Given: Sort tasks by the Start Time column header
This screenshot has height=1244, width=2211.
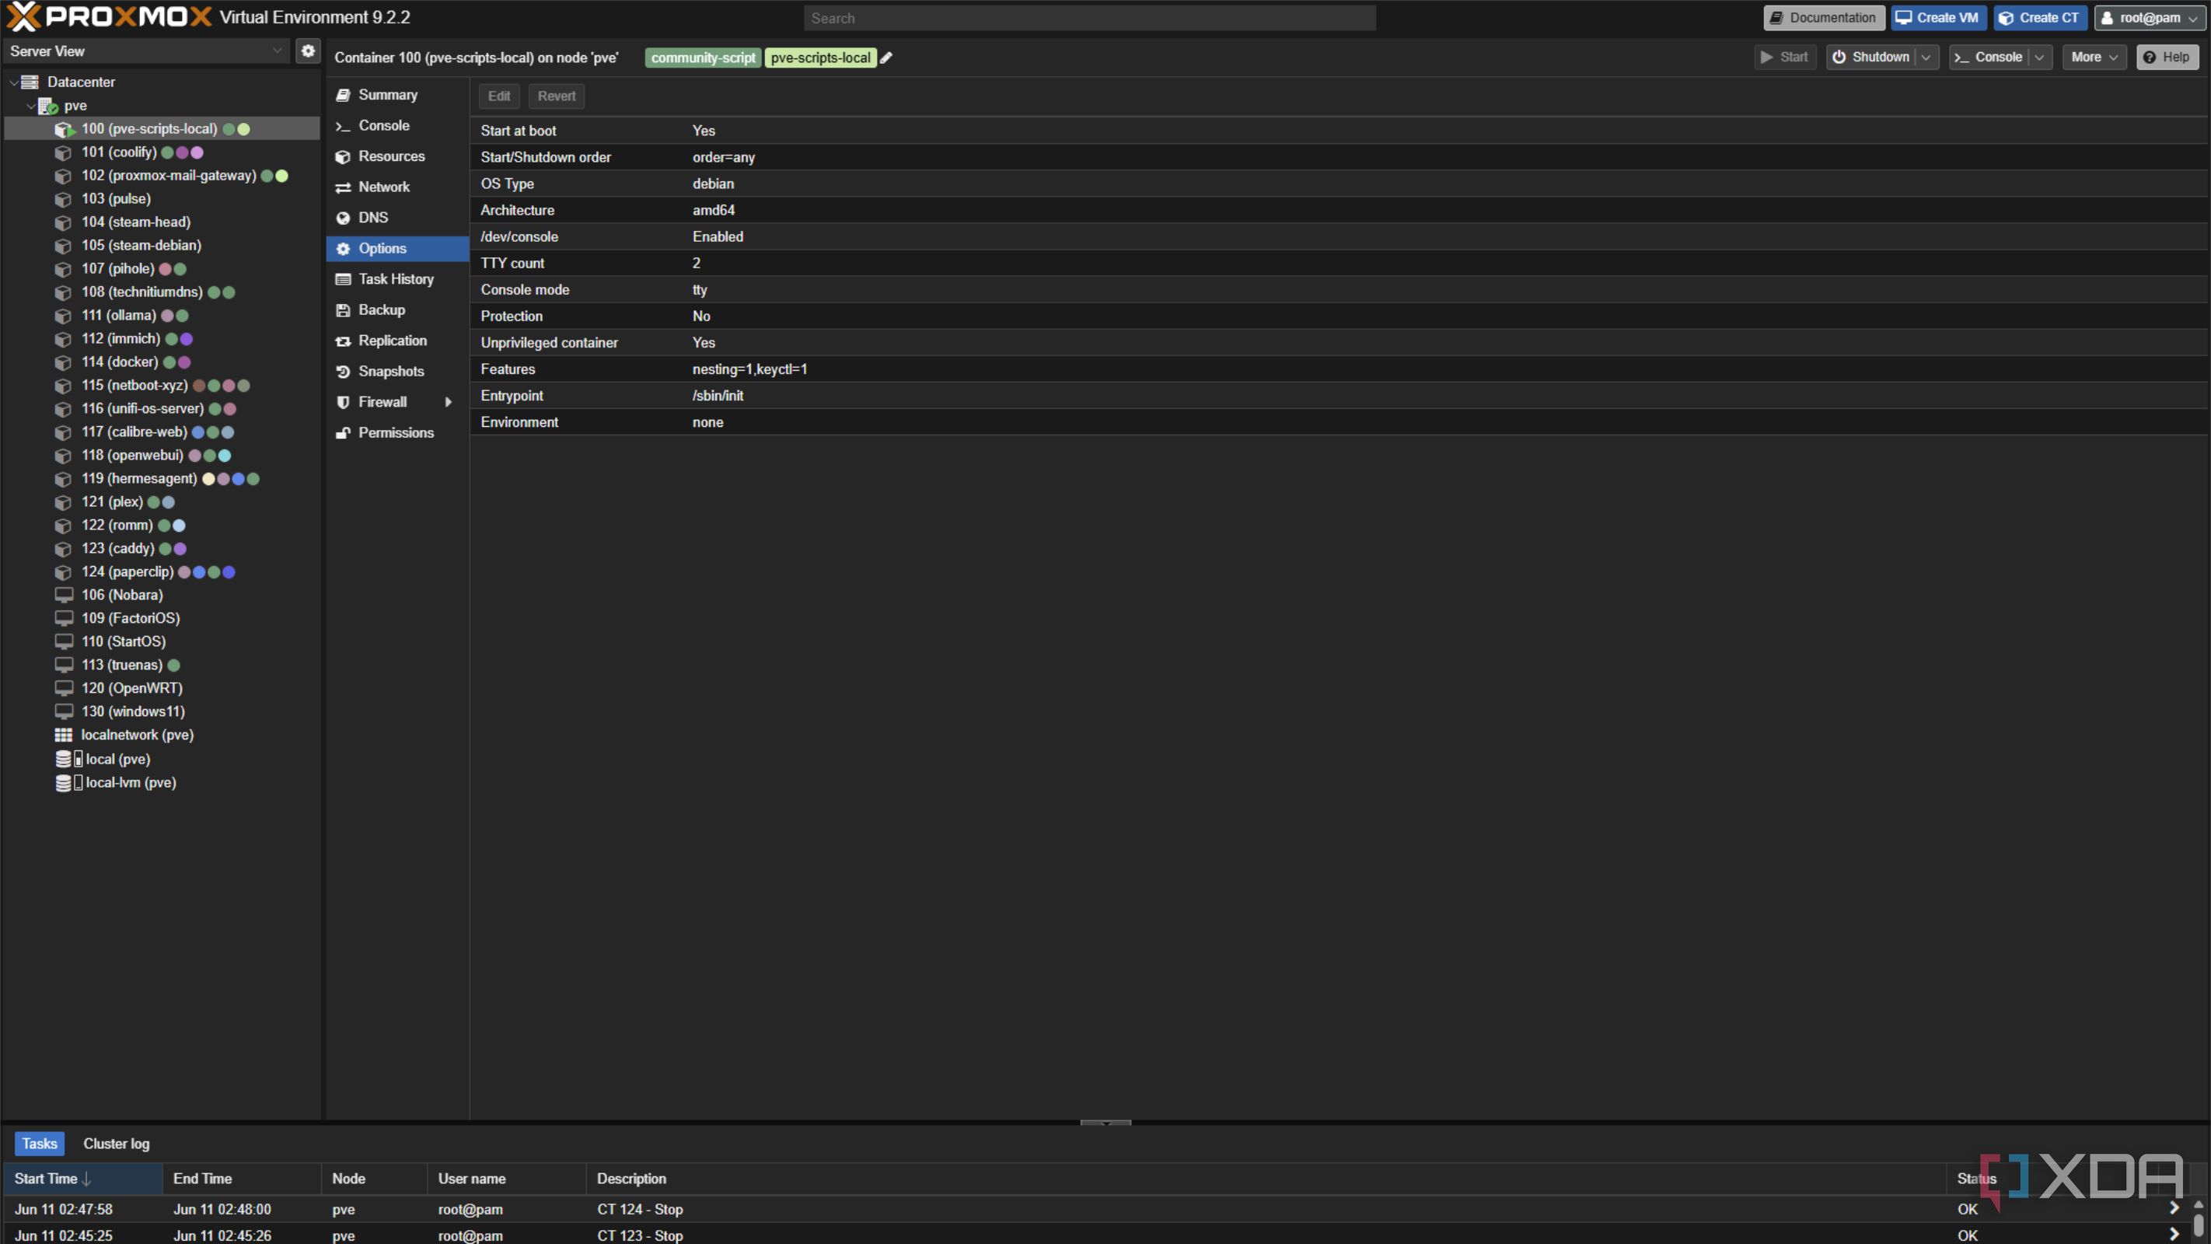Looking at the screenshot, I should [x=83, y=1179].
